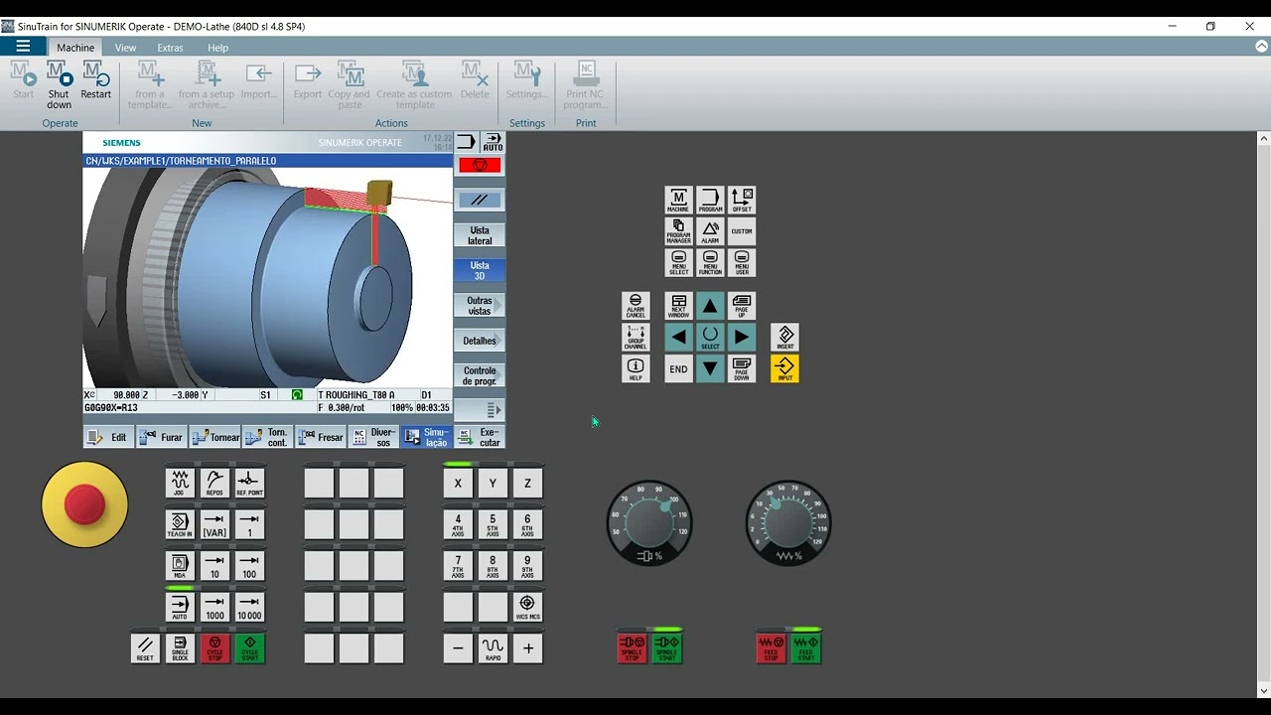
Task: Open the PROGRAM MANAGER key
Action: point(678,231)
